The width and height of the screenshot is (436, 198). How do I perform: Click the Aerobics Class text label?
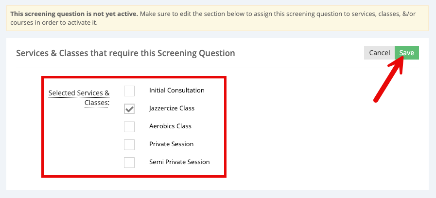[x=171, y=126]
